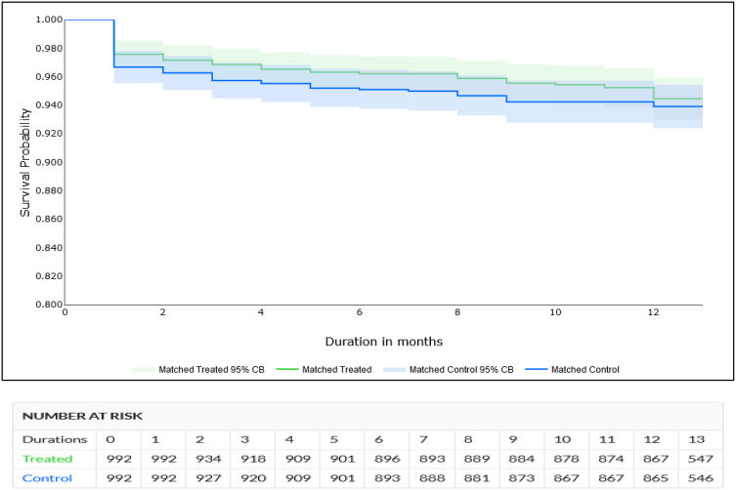Viewport: 736px width, 490px height.
Task: Click the 12 tick on the x-axis
Action: coord(654,313)
